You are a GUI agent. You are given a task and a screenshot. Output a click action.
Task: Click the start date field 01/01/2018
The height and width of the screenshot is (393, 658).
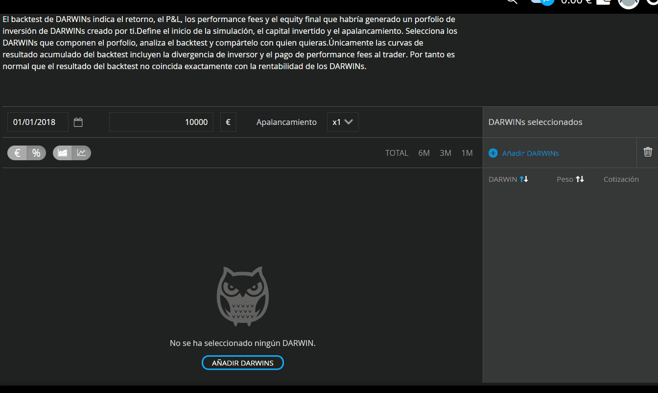38,122
